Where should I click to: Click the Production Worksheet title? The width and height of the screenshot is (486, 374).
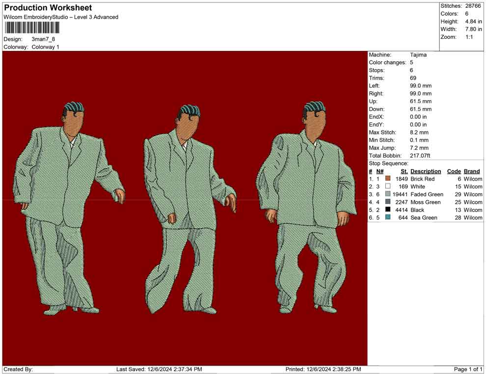coord(48,8)
